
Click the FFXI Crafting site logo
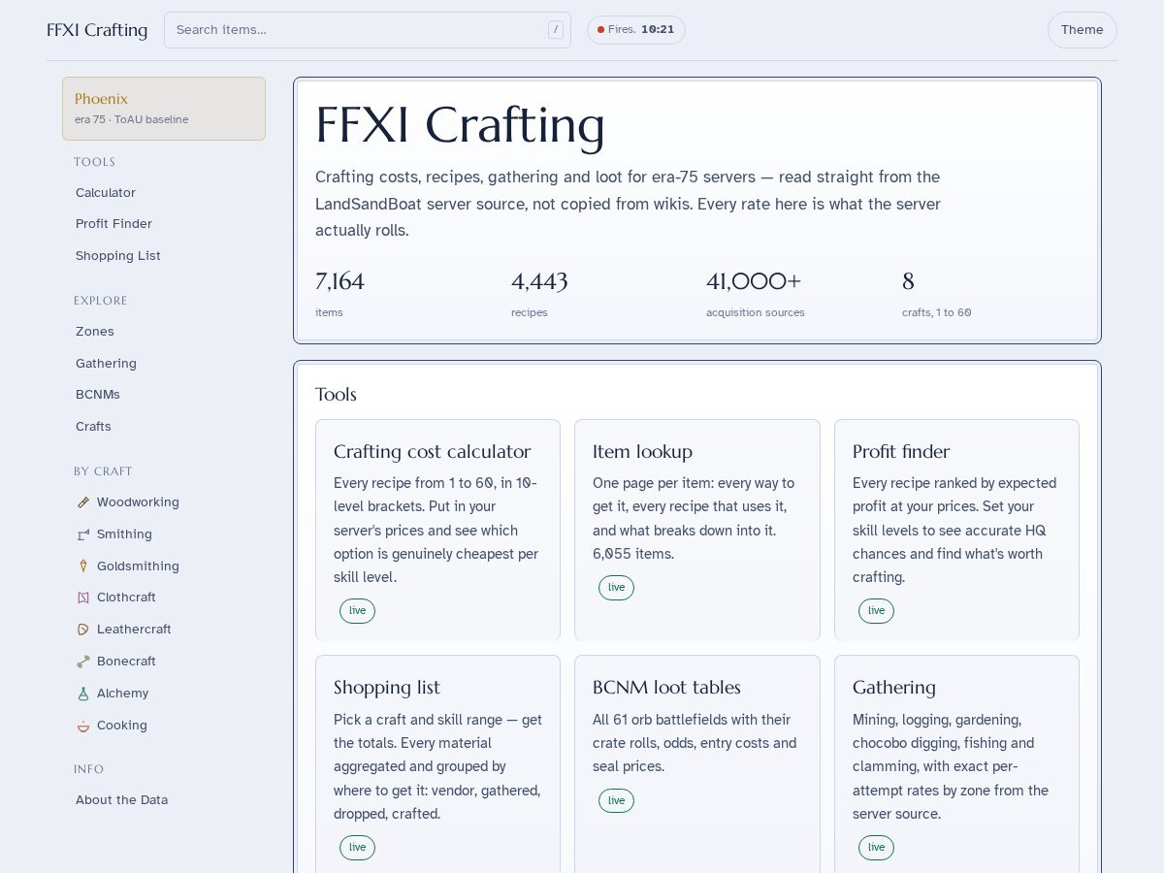coord(97,30)
